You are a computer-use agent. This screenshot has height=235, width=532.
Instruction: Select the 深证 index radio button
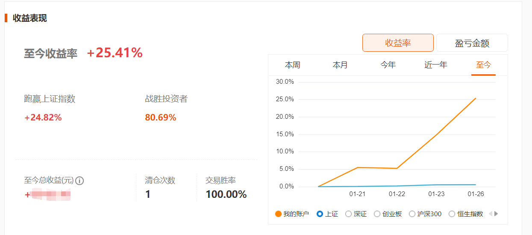tap(348, 214)
